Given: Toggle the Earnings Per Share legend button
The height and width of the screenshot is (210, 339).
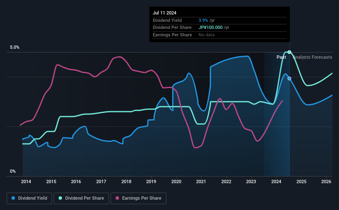Looking at the screenshot, I should (x=138, y=198).
